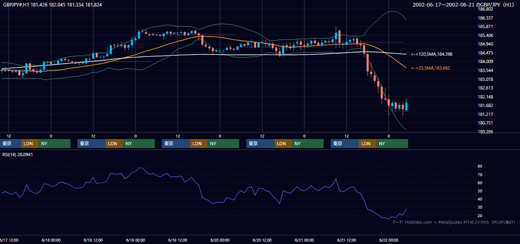Click the RSI scale value 80
The height and width of the screenshot is (244, 520).
pos(480,166)
